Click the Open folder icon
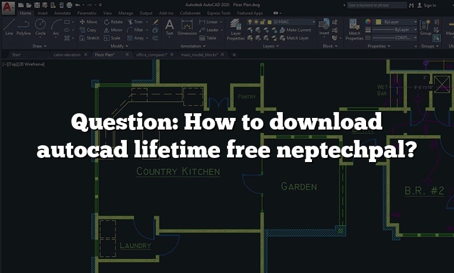The image size is (454, 273). [x=29, y=5]
